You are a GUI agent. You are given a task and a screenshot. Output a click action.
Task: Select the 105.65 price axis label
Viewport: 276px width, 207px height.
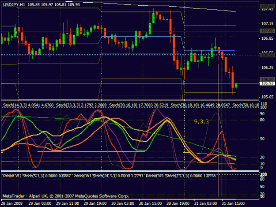pos(267,97)
